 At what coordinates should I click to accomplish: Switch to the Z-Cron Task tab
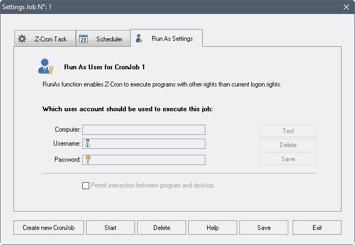click(x=45, y=39)
